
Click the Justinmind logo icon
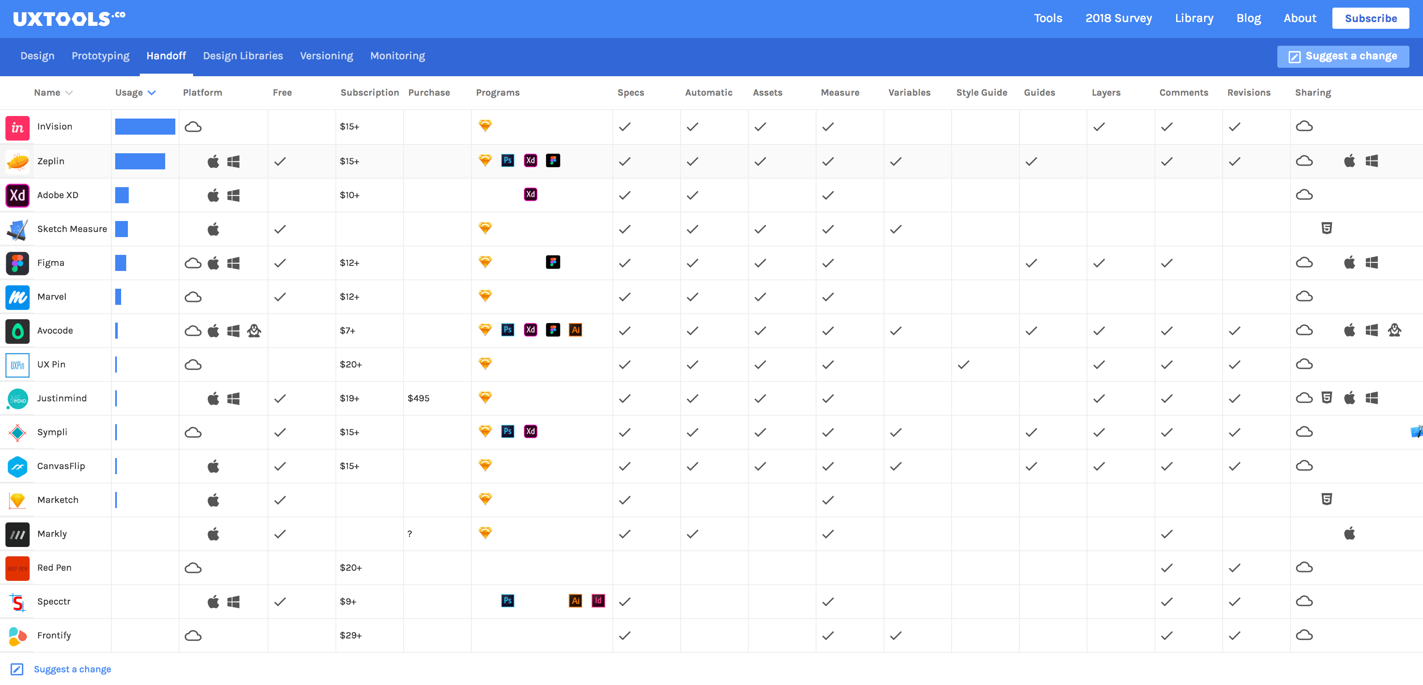pos(17,399)
